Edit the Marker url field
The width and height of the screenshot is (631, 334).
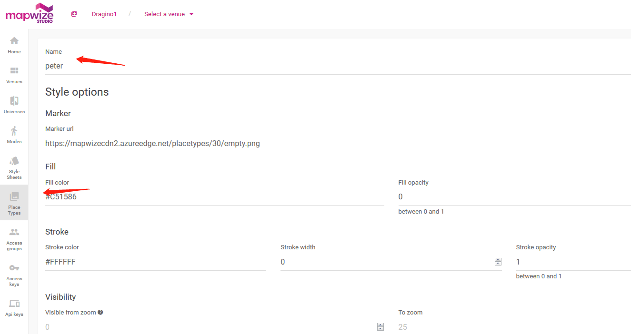[215, 143]
